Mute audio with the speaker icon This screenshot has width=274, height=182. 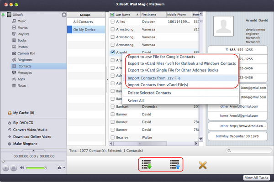point(22,168)
